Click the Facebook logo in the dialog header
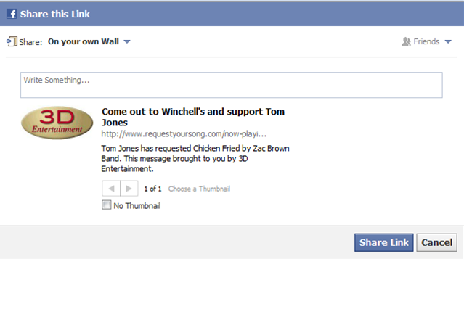The height and width of the screenshot is (317, 464). [x=11, y=13]
